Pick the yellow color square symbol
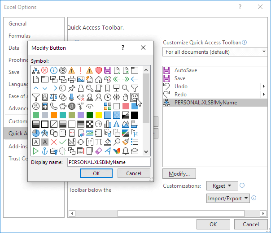 [x=99, y=115]
